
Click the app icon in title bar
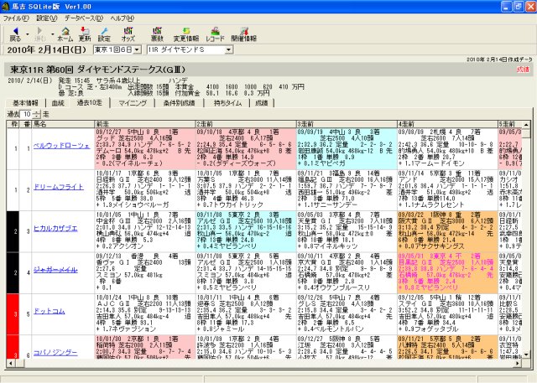pos(5,6)
